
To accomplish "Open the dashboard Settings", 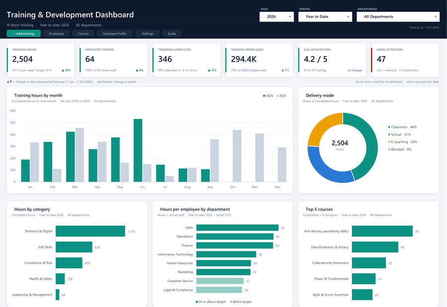I will click(148, 34).
